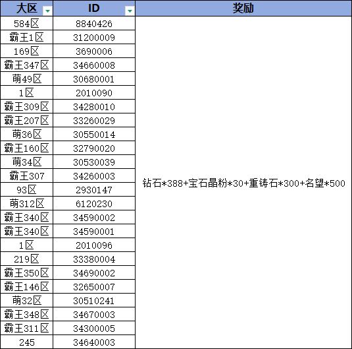Select the ID cell 30530039
Image resolution: width=352 pixels, height=349 pixels.
pos(94,162)
